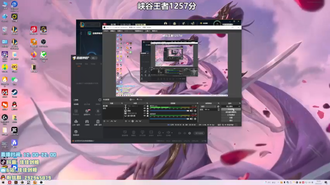Open settings gear in live companion bottom bar
330x185 pixels.
(x=190, y=133)
